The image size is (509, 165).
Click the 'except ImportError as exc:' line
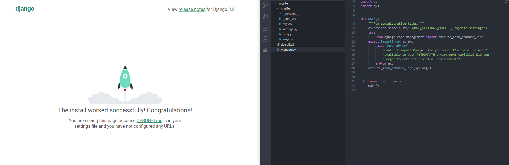[391, 41]
